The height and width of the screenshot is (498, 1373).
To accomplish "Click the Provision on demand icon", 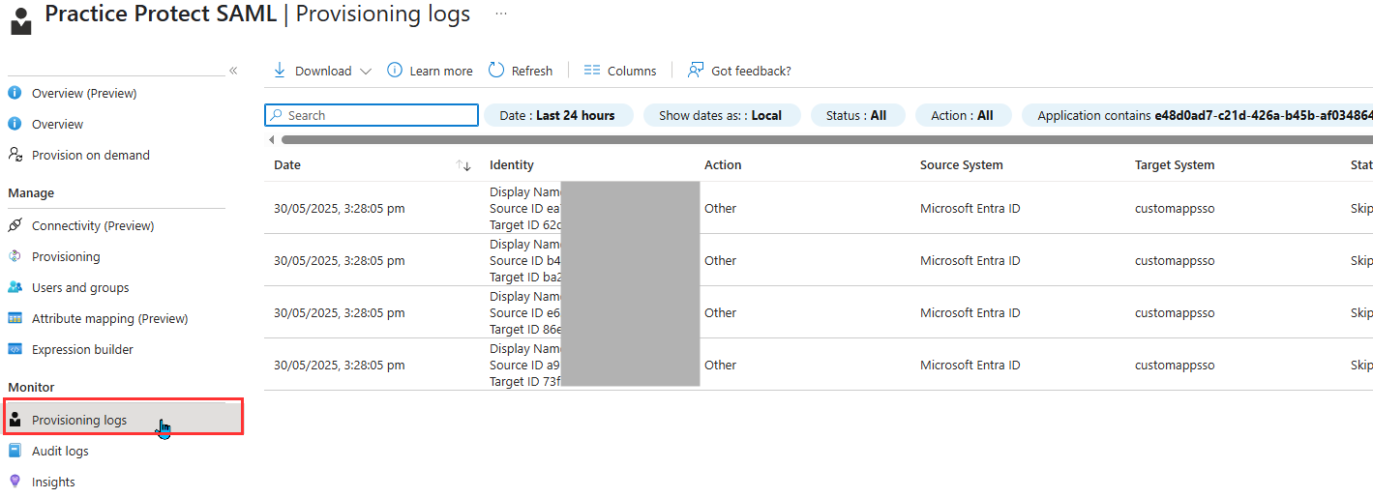I will [15, 155].
